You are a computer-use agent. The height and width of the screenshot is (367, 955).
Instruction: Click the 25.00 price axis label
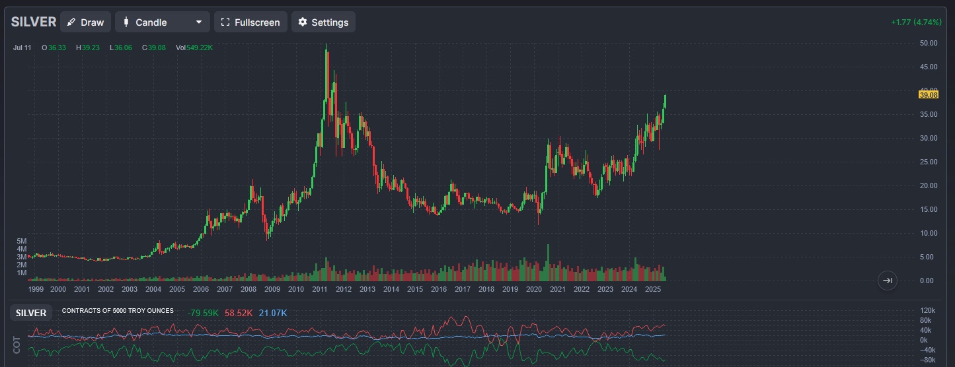coord(929,162)
